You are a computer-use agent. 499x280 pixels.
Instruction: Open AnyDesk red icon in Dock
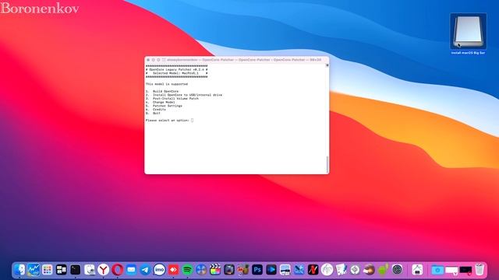coord(173,270)
